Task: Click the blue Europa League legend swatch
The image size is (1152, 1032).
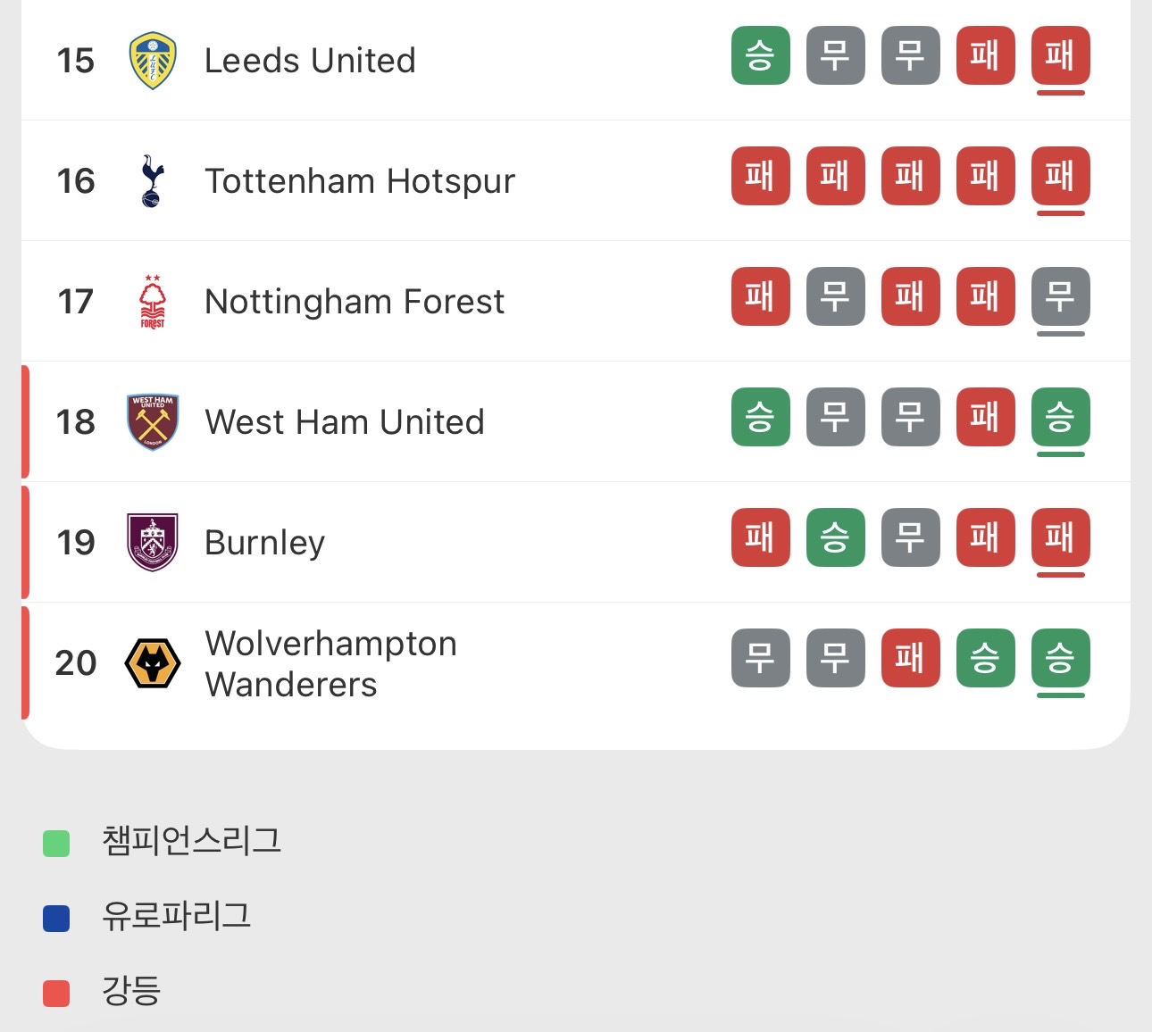Action: (x=56, y=918)
